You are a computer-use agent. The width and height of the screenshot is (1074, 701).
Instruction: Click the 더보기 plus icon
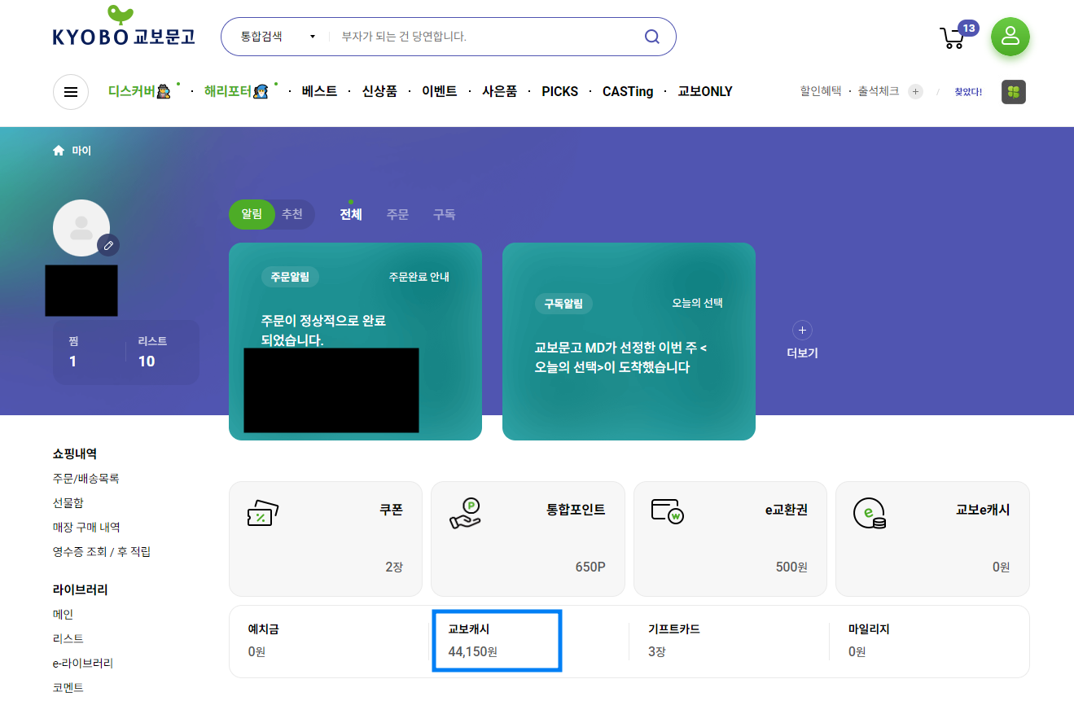[802, 331]
